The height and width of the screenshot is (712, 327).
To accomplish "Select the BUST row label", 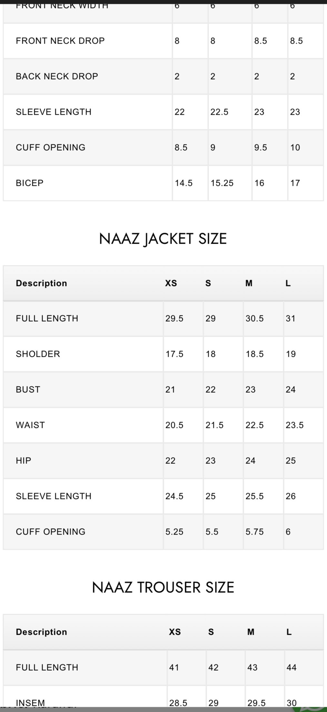I will pyautogui.click(x=28, y=389).
